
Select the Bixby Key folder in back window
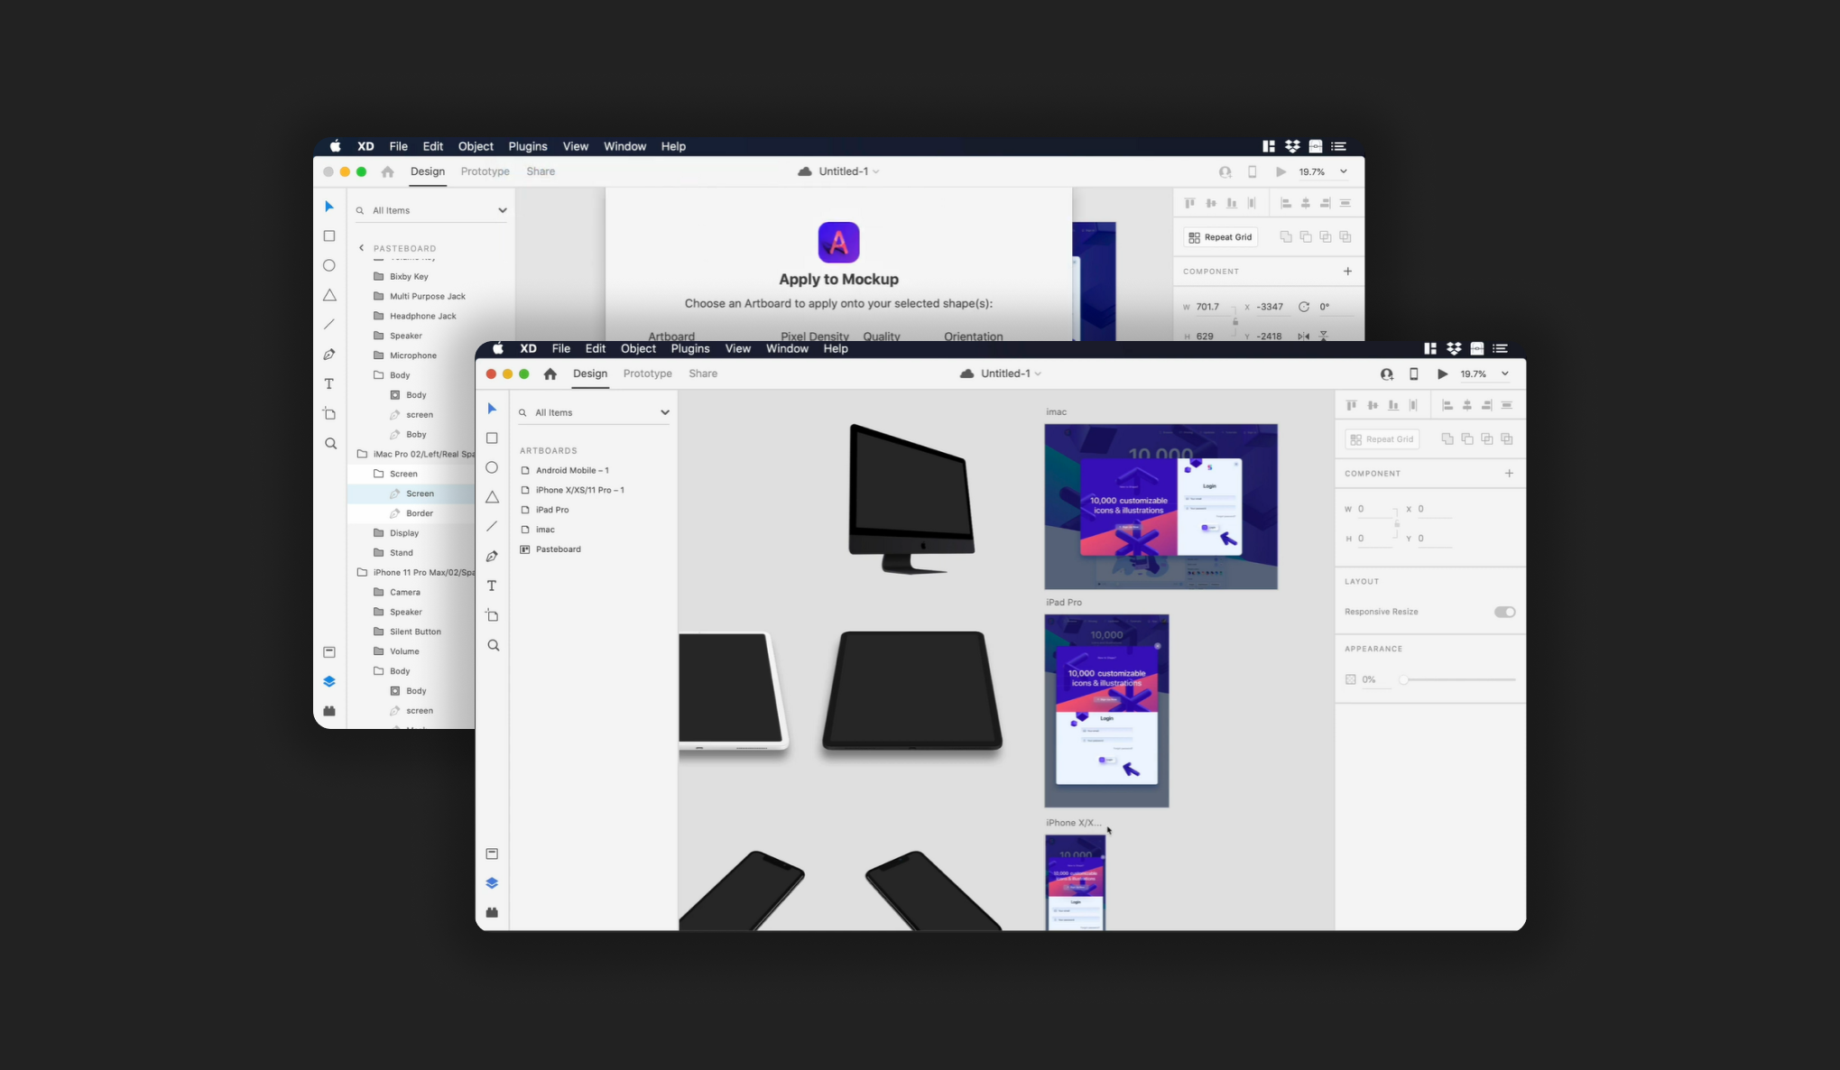coord(409,277)
